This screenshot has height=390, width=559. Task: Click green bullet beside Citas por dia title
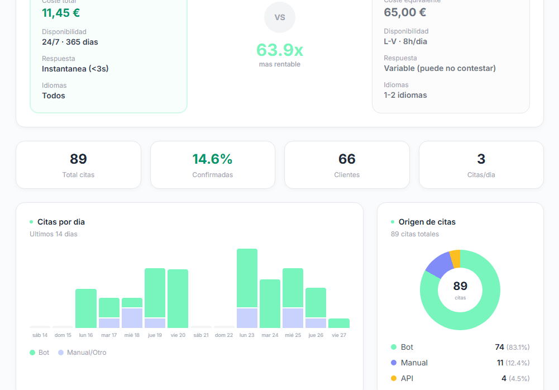coord(31,222)
